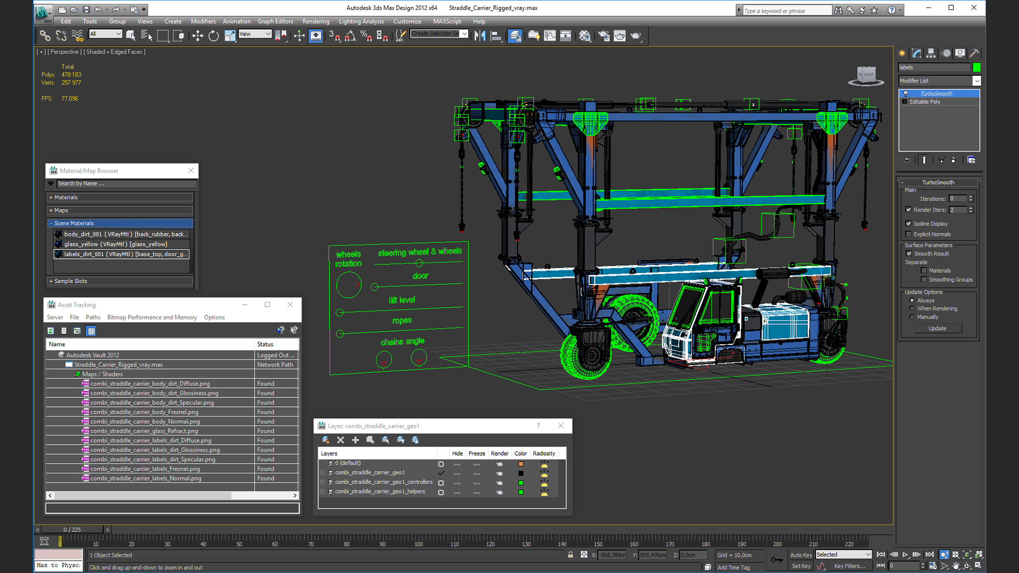Open the Curve Editor from toolbar
Image resolution: width=1019 pixels, height=573 pixels.
[x=550, y=36]
